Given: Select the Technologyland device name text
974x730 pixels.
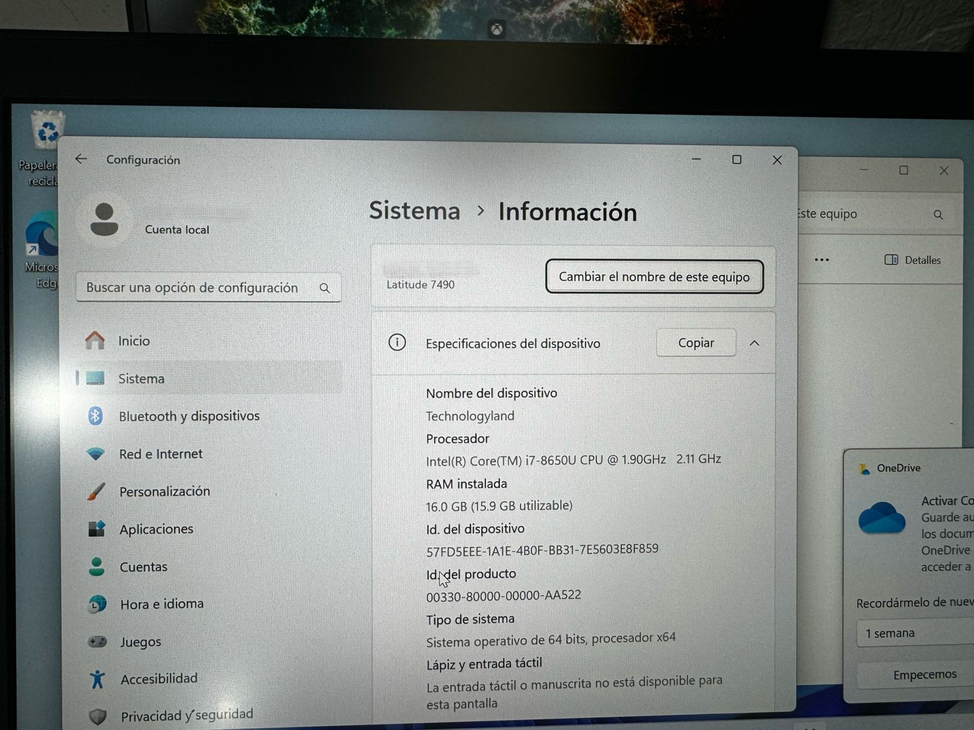Looking at the screenshot, I should 470,416.
